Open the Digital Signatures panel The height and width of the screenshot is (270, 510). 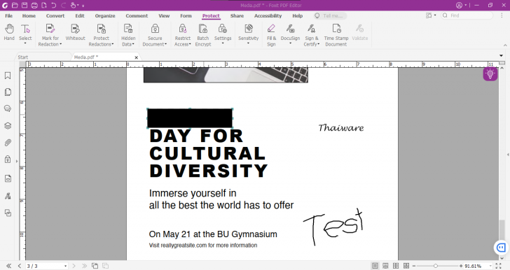click(8, 196)
